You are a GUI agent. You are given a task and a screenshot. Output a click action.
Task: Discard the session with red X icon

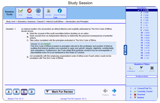tap(29, 11)
